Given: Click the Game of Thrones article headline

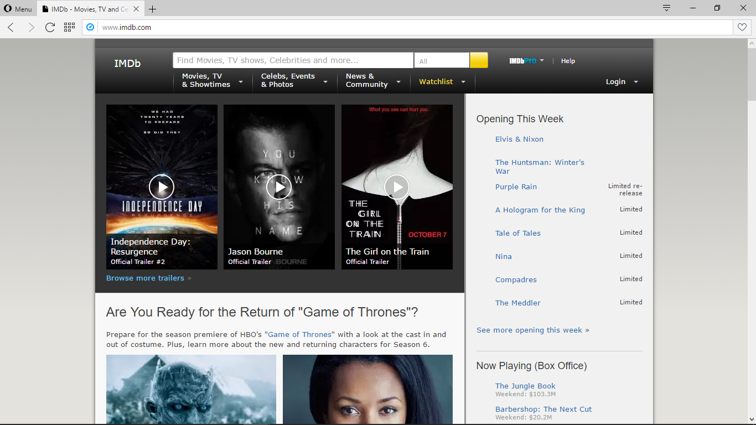Looking at the screenshot, I should click(262, 312).
